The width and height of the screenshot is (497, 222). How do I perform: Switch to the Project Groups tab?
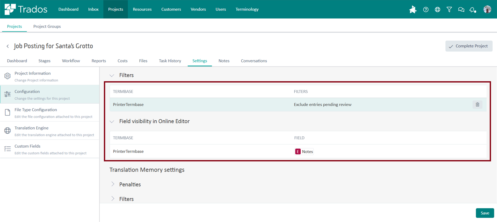(47, 27)
